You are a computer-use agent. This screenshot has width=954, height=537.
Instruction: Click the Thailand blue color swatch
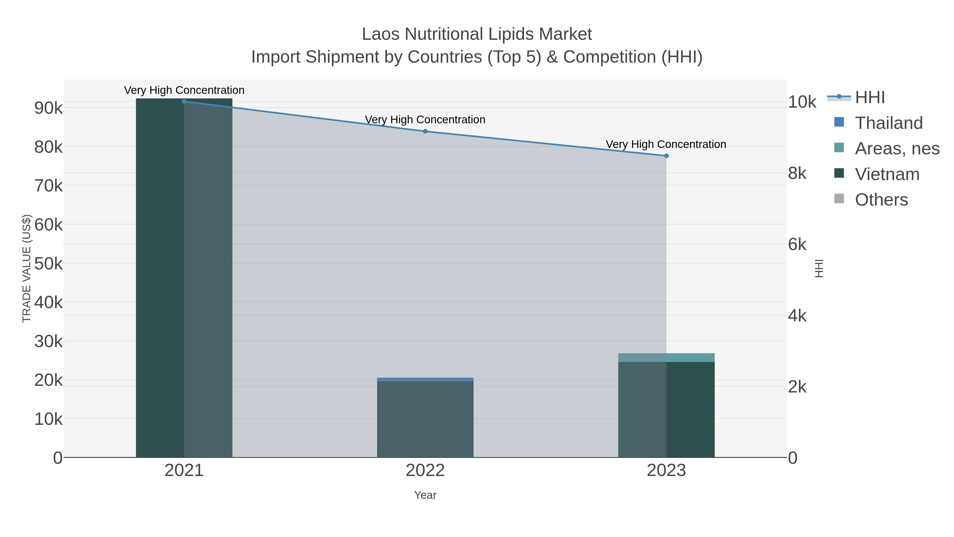839,122
